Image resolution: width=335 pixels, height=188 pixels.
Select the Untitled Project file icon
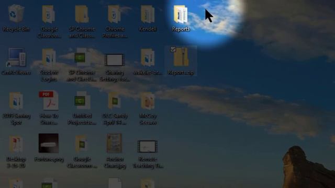[82, 101]
